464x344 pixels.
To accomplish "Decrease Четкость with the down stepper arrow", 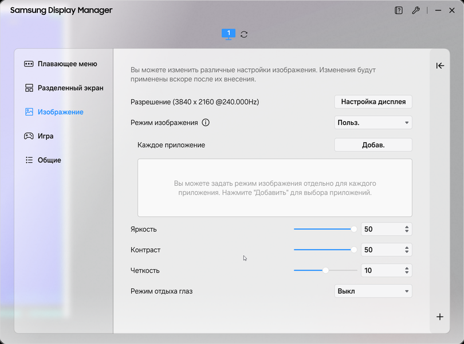I will [407, 272].
